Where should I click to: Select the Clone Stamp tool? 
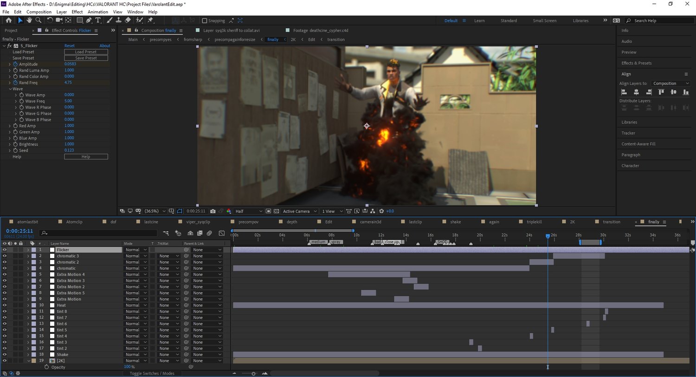118,20
